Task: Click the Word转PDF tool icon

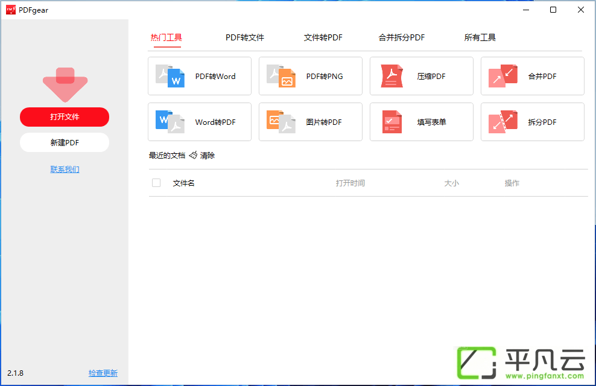Action: (x=170, y=122)
